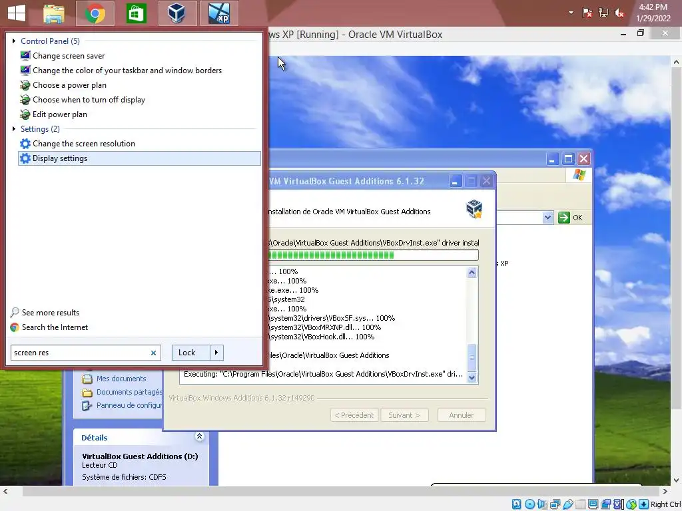Click See more results link
The height and width of the screenshot is (511, 682).
tap(51, 313)
